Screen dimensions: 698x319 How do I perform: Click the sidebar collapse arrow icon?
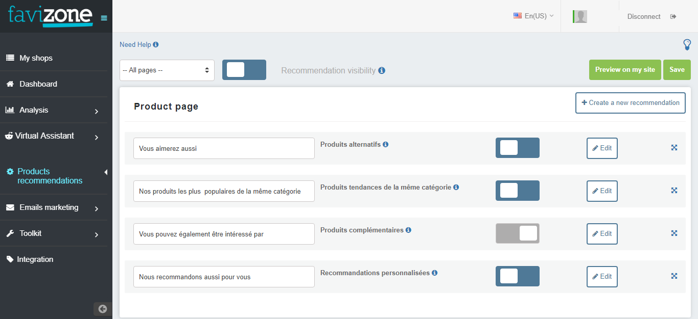pos(103,309)
